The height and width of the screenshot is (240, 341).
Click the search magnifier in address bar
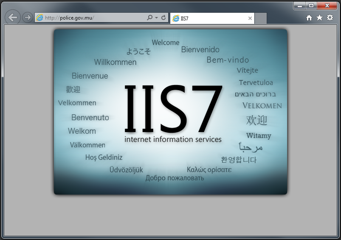point(149,17)
